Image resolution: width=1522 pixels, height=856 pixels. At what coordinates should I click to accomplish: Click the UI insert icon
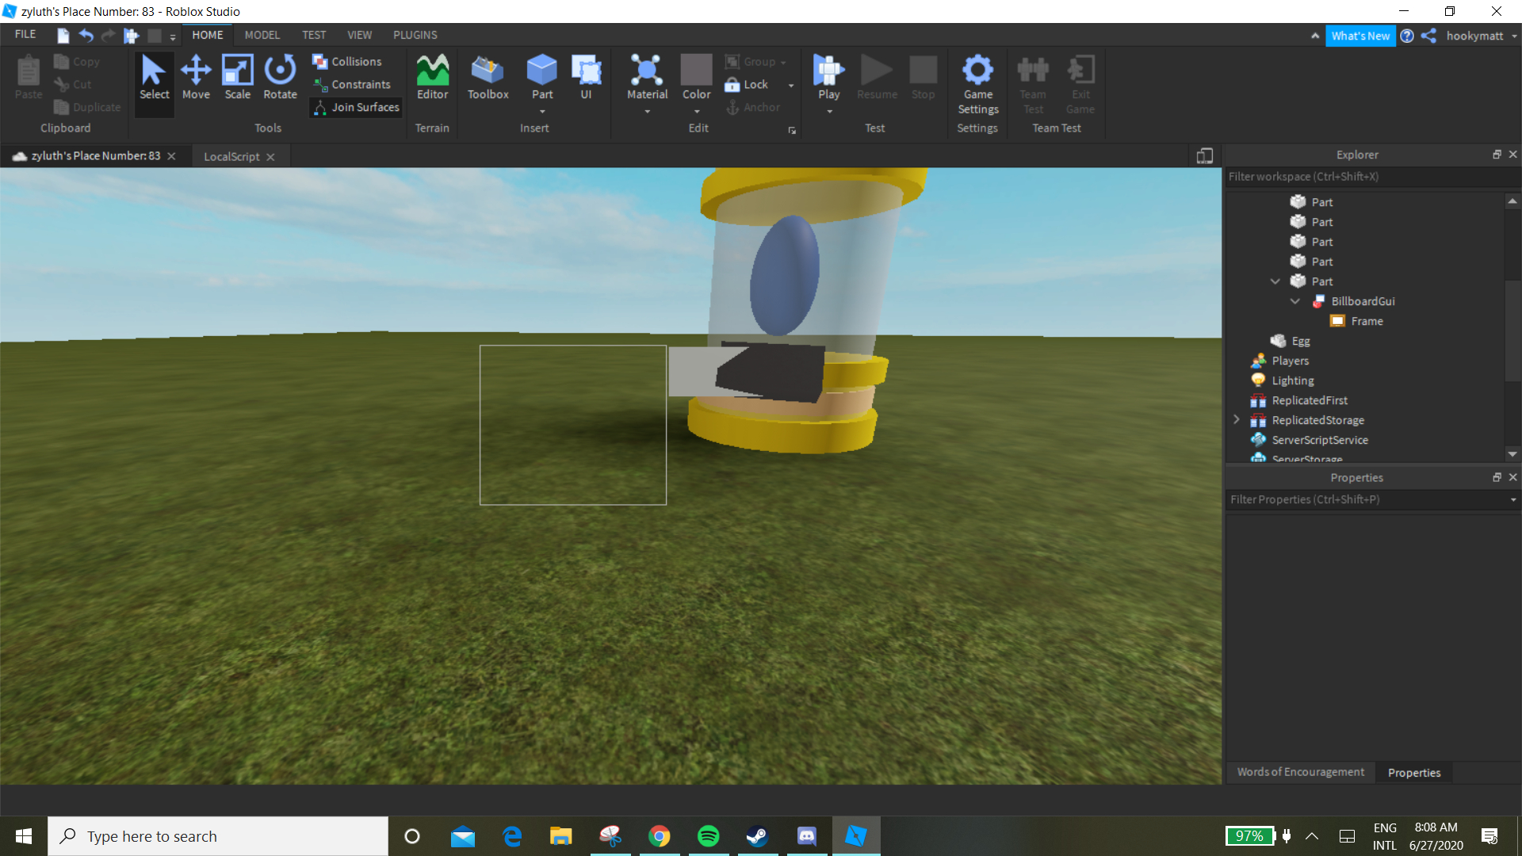[586, 78]
